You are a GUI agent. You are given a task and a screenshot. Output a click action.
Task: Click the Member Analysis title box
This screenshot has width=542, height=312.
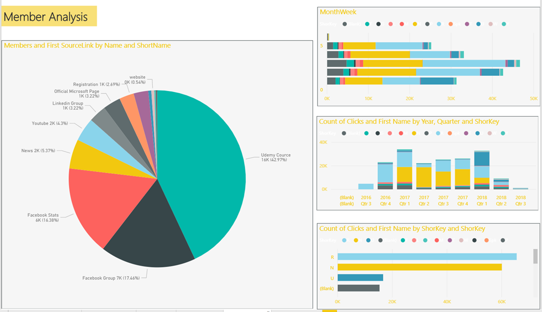click(x=49, y=16)
